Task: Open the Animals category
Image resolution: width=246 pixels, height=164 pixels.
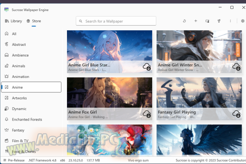Action: 31,66
